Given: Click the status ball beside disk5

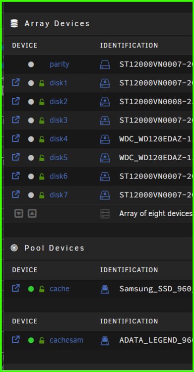Looking at the screenshot, I should pos(31,158).
